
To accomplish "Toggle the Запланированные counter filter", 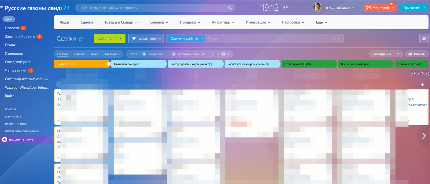I will point(188,54).
